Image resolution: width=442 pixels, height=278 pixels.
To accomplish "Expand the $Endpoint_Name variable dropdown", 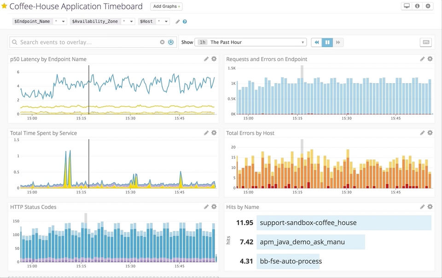I will coord(60,22).
